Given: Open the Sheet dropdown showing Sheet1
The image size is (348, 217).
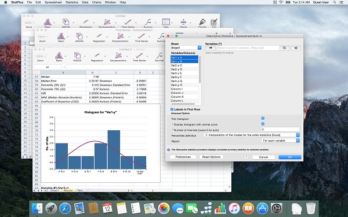Looking at the screenshot, I should [x=186, y=48].
